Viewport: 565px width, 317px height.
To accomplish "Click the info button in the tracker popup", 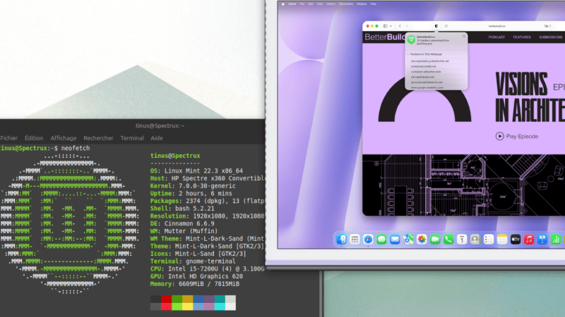I will (x=464, y=36).
